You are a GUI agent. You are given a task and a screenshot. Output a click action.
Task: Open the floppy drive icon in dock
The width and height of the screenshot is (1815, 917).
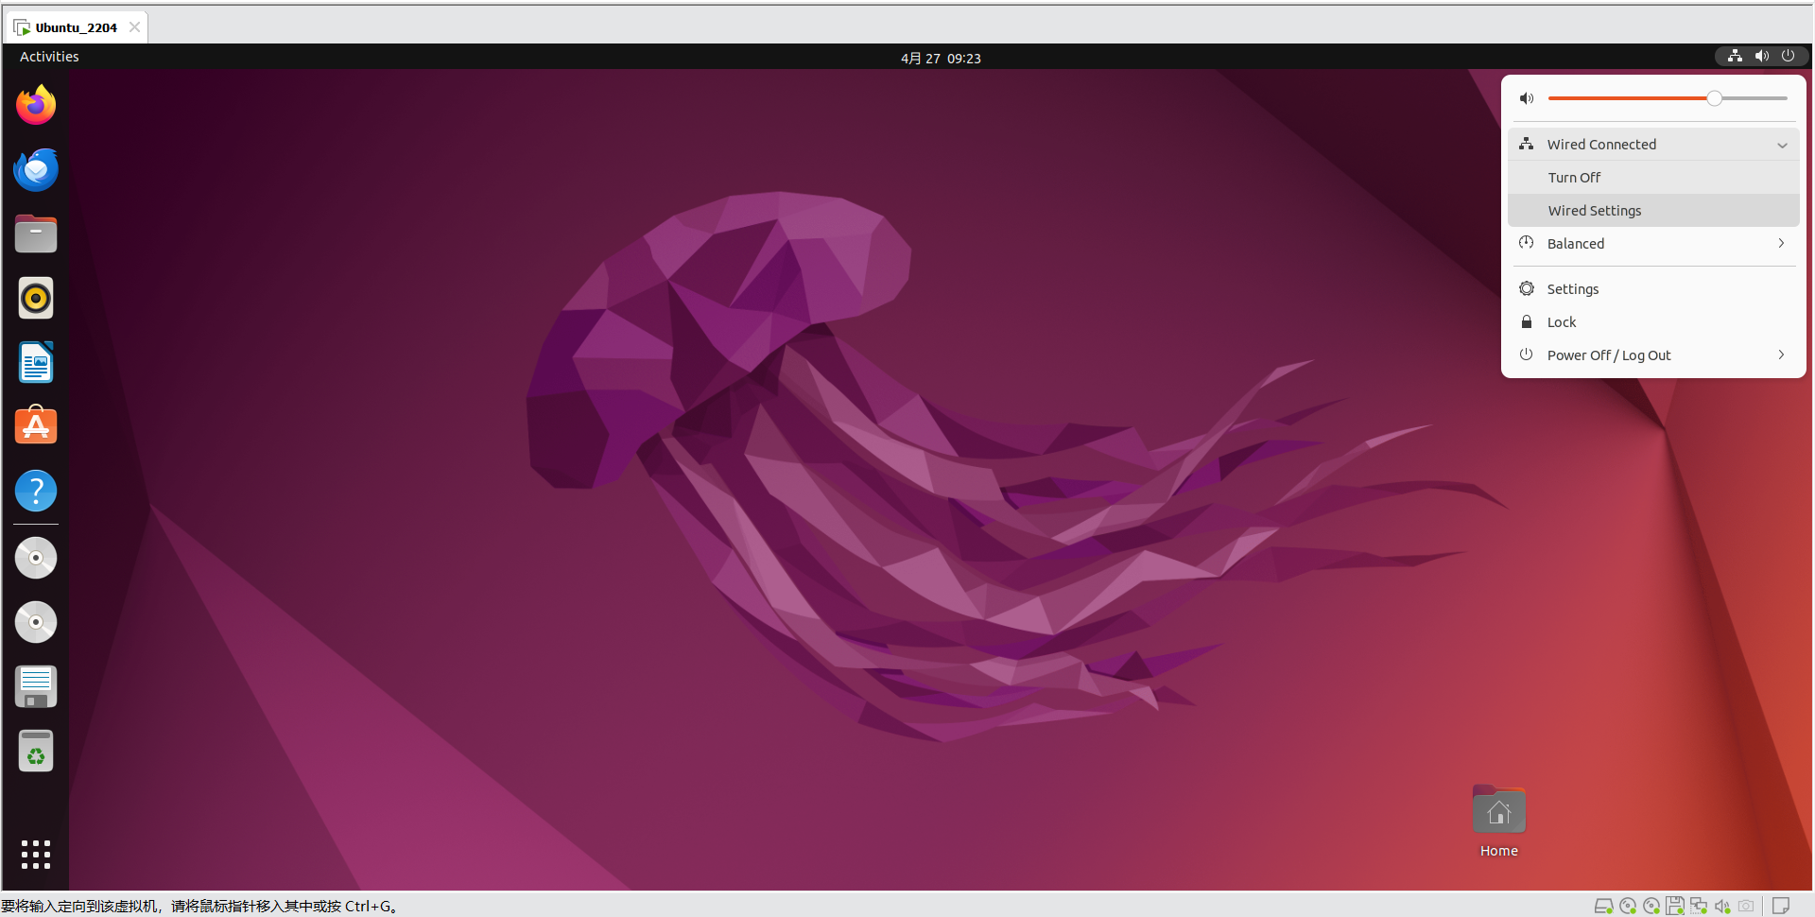[36, 686]
